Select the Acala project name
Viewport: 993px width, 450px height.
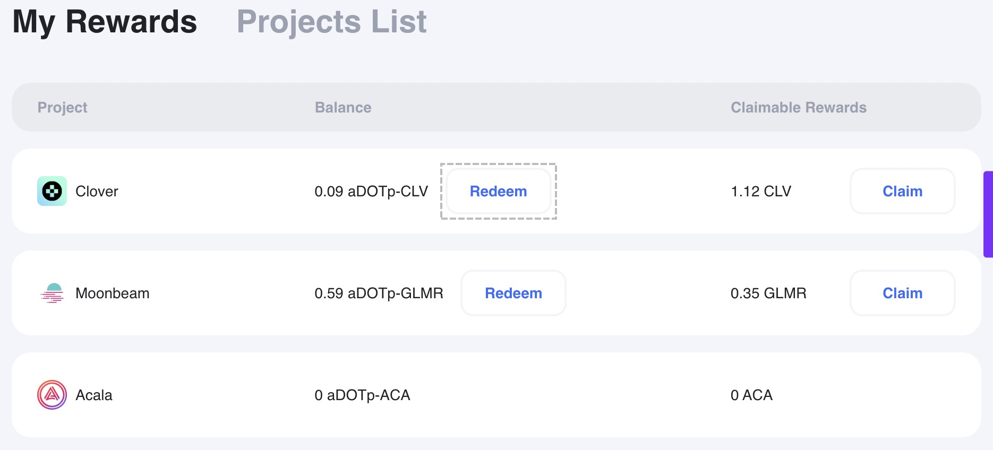point(94,395)
